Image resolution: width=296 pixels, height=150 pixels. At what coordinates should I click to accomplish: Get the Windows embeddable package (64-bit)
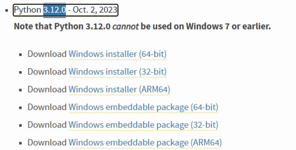coord(143,107)
